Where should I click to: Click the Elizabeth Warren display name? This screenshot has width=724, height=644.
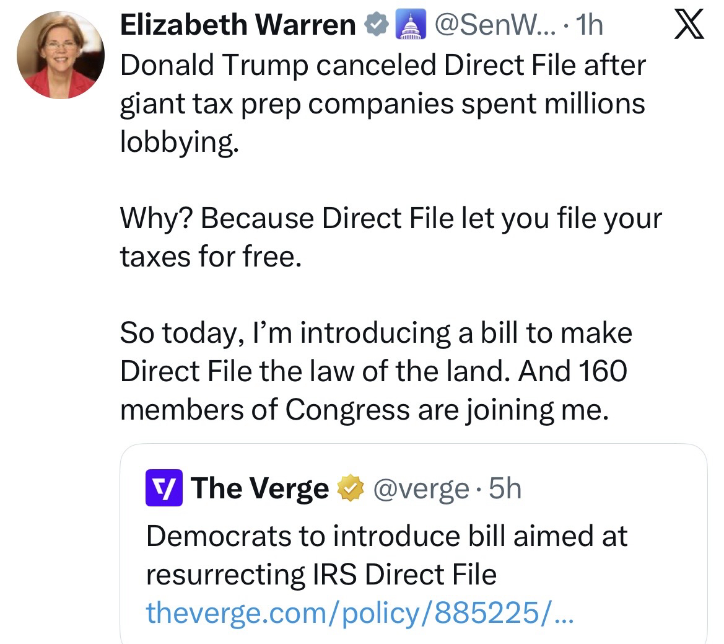237,25
